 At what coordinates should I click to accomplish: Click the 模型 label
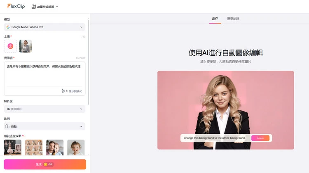coord(7,19)
